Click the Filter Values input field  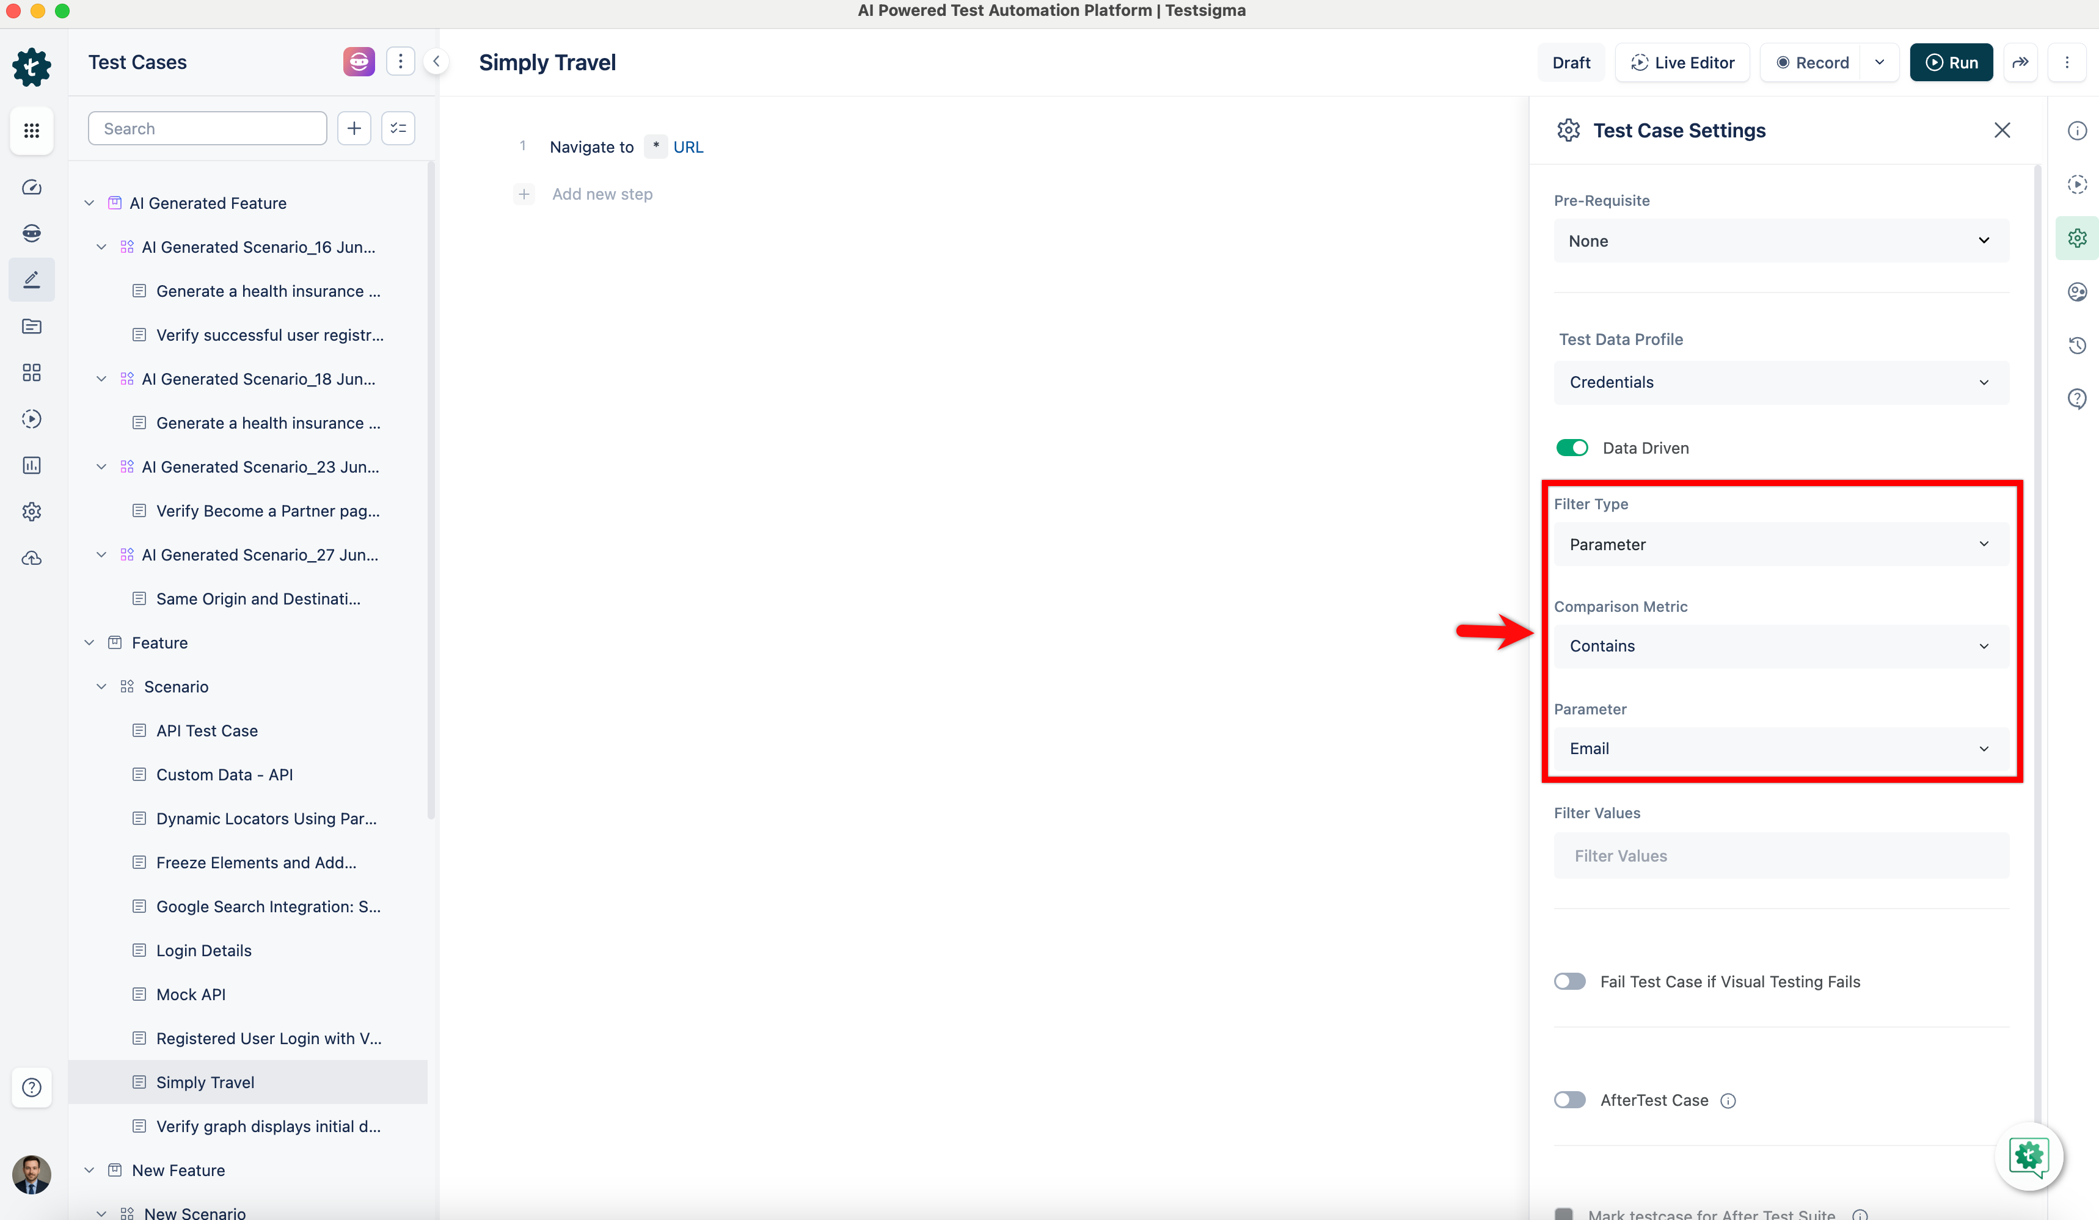(x=1780, y=856)
